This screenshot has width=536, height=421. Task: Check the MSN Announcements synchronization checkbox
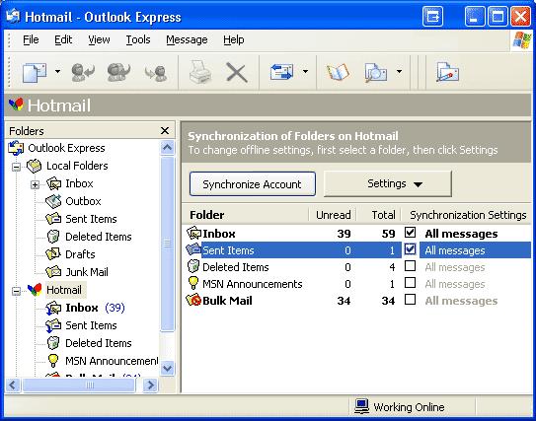click(x=410, y=283)
